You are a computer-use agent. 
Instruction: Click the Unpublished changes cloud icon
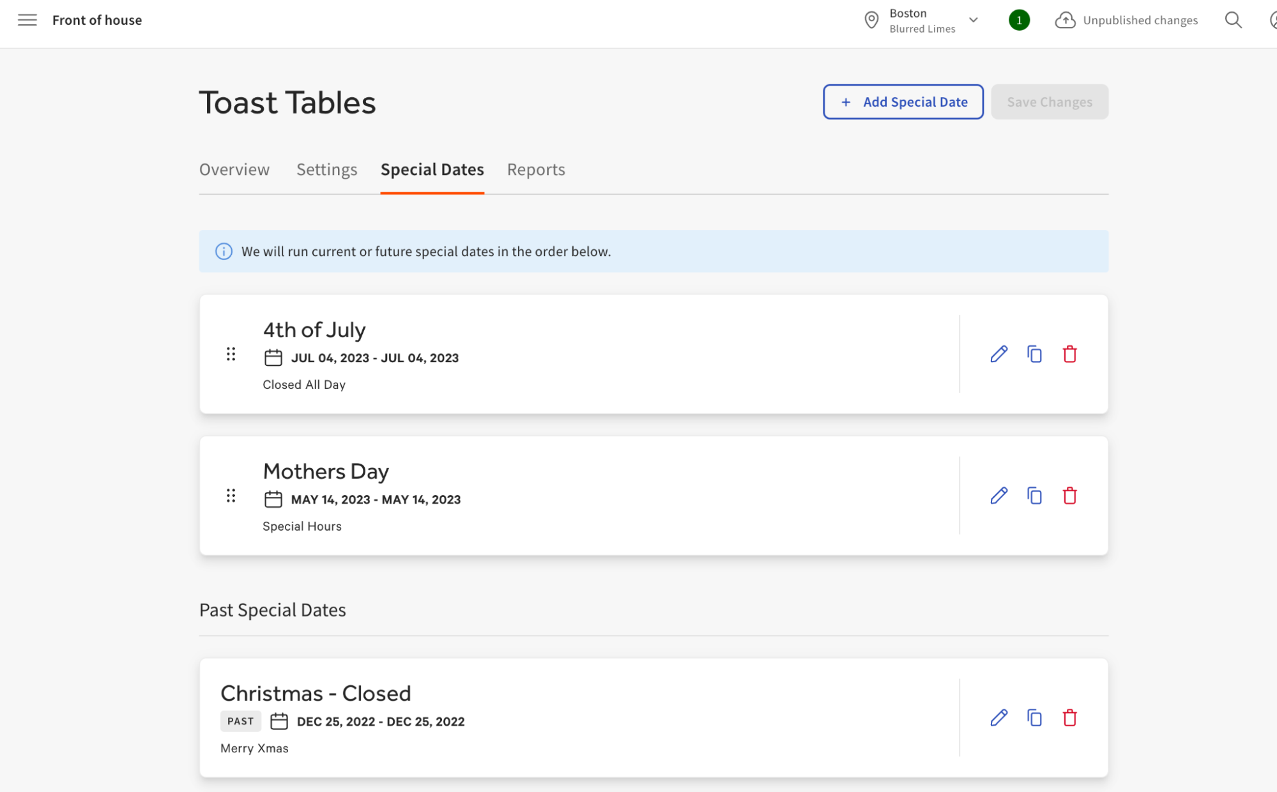pyautogui.click(x=1066, y=20)
